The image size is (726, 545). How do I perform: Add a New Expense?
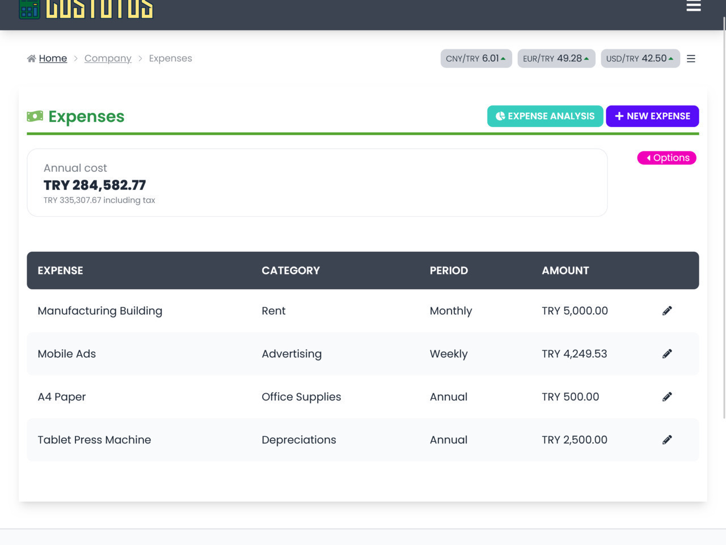tap(652, 116)
